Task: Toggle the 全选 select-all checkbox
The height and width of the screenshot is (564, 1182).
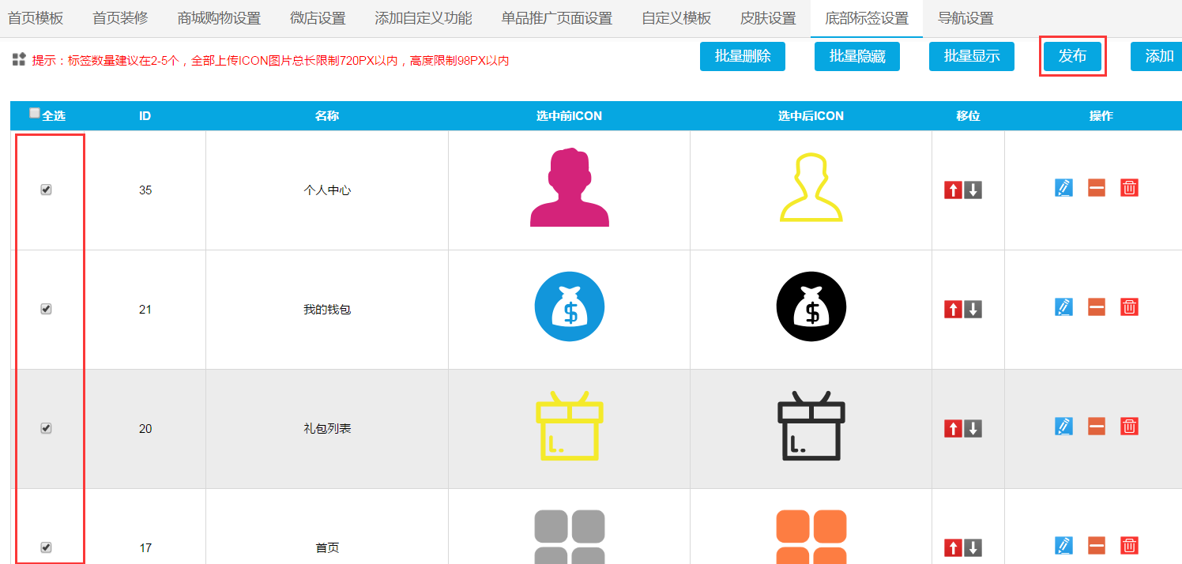Action: (34, 113)
